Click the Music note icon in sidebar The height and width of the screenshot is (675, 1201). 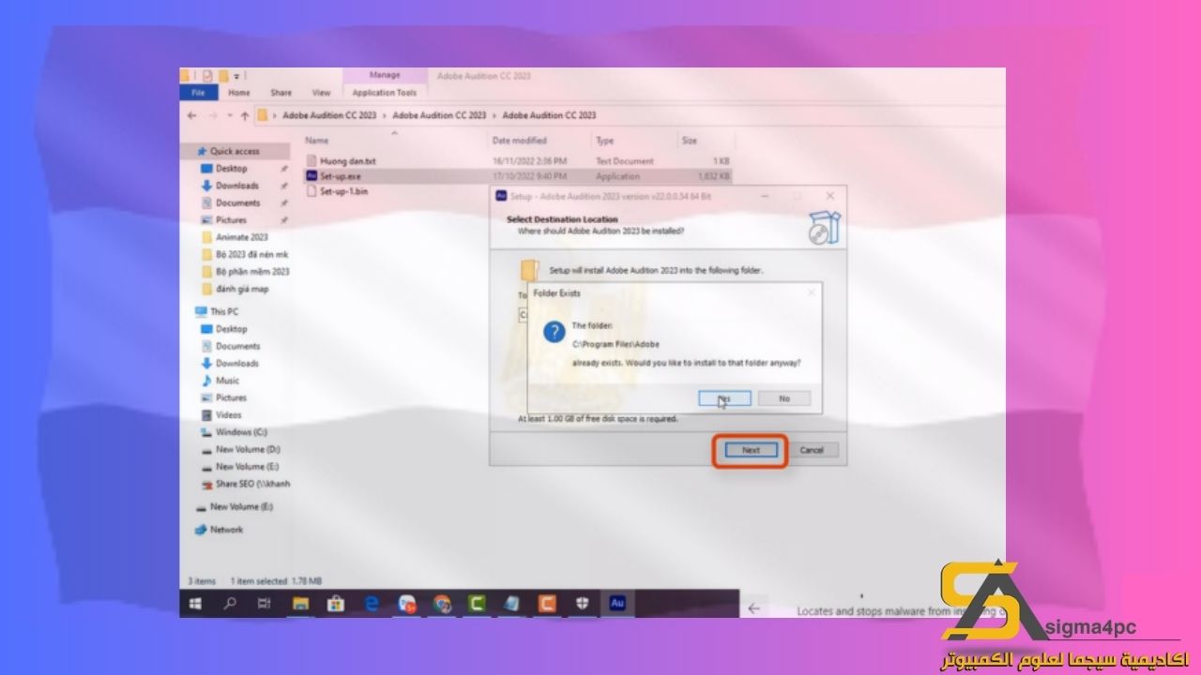pyautogui.click(x=206, y=381)
